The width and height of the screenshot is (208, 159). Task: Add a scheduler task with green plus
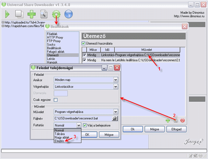[168, 121]
